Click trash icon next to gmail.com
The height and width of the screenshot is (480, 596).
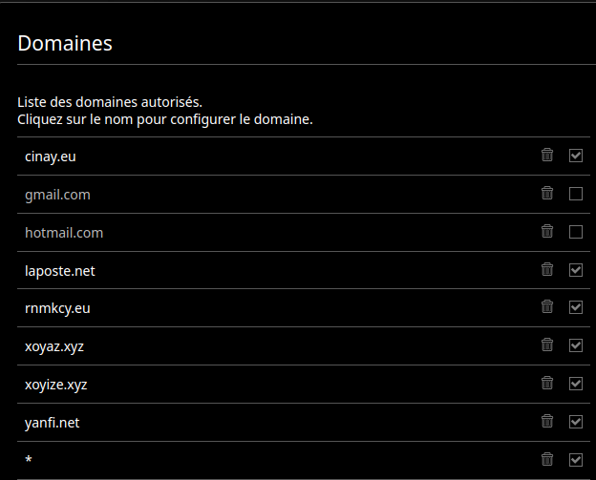tap(547, 194)
